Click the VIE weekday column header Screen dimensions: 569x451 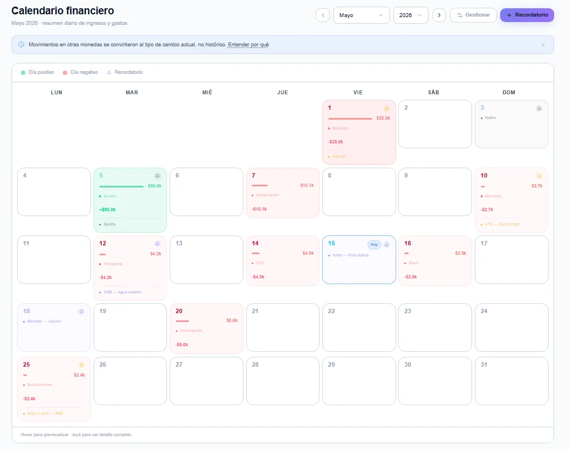point(358,93)
